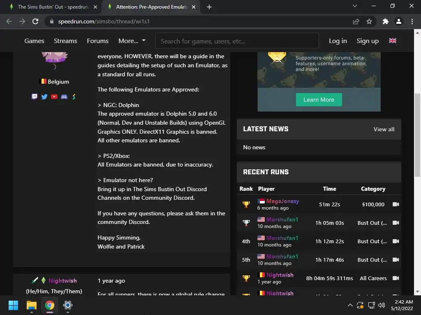Open the speedrun.com lightning icon under Belgium
This screenshot has width=421, height=315.
point(74,97)
